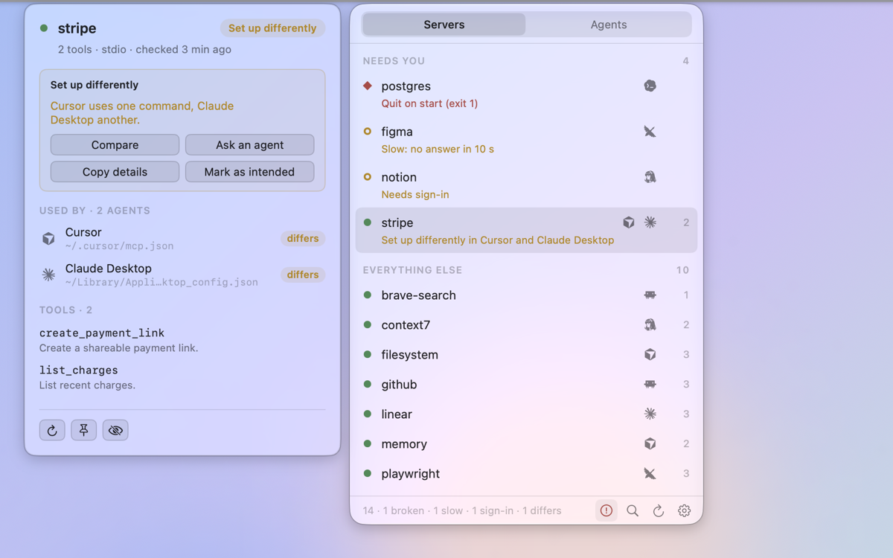The image size is (893, 558).
Task: Click the agent icon on the figma row
Action: [650, 132]
